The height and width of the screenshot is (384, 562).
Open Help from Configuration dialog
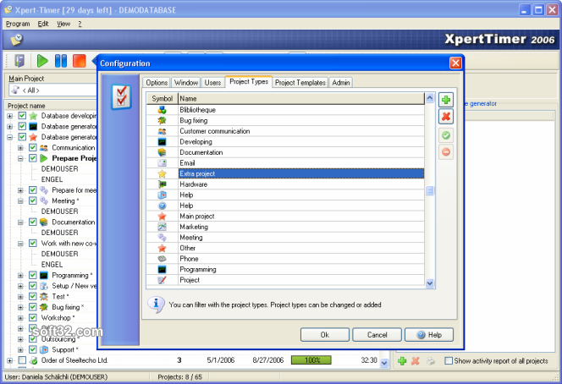pyautogui.click(x=429, y=335)
